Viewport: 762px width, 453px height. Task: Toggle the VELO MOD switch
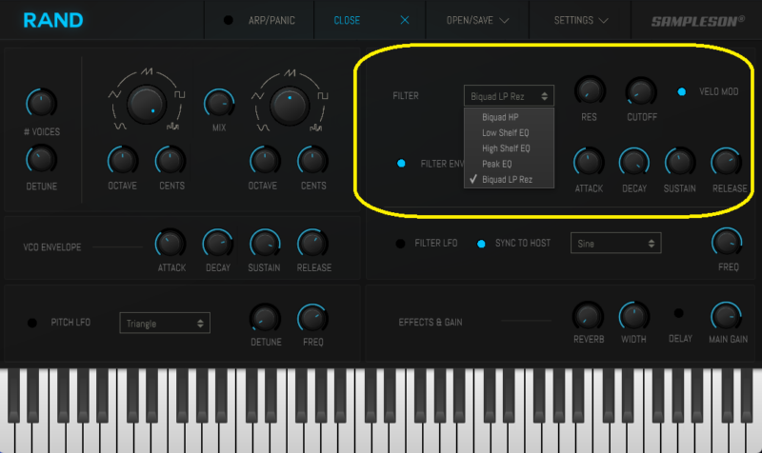click(681, 92)
